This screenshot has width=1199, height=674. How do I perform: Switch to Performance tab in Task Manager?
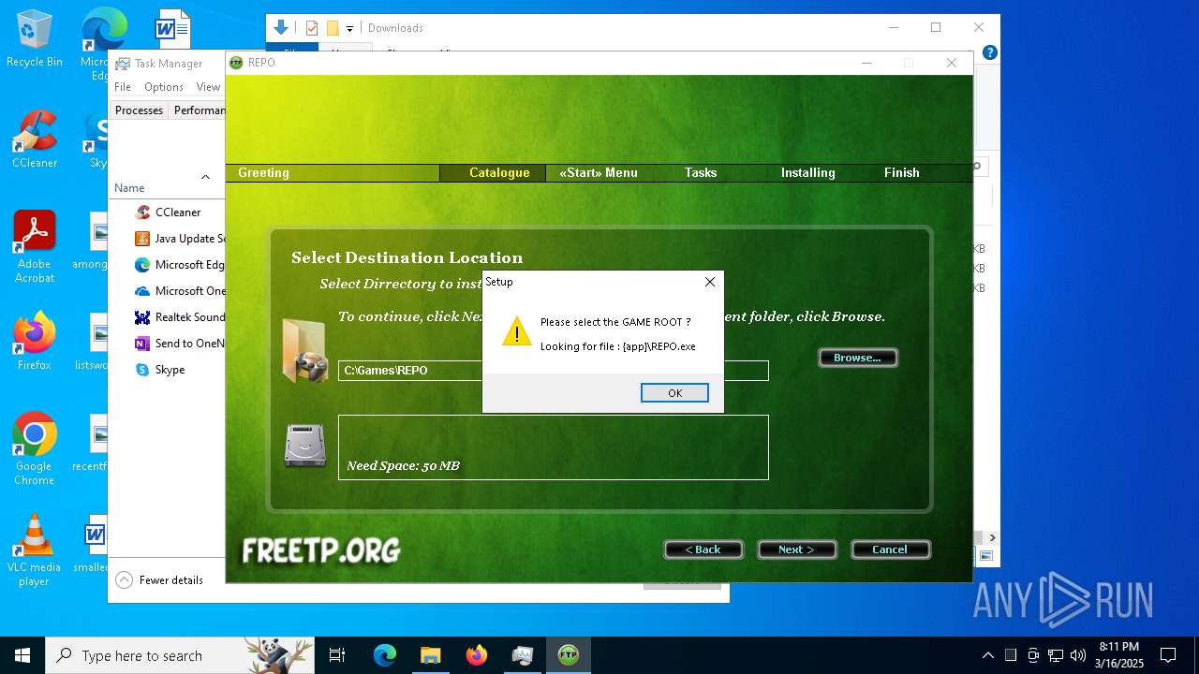[x=198, y=110]
